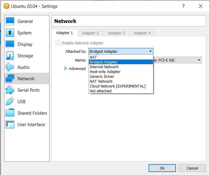Toggle Enable Network Adapter checkbox
Image resolution: width=210 pixels, height=175 pixels.
click(58, 43)
